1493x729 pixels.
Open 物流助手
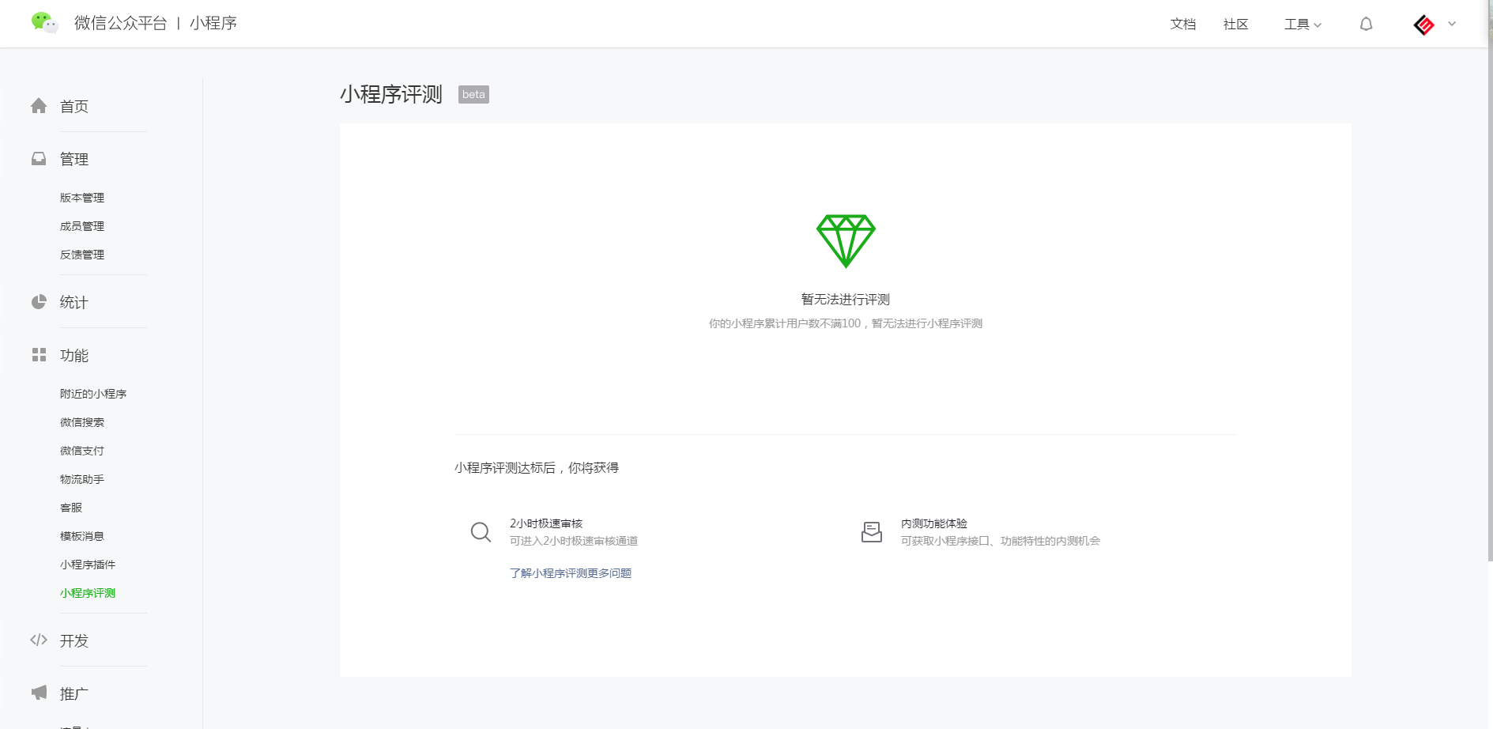(x=82, y=479)
